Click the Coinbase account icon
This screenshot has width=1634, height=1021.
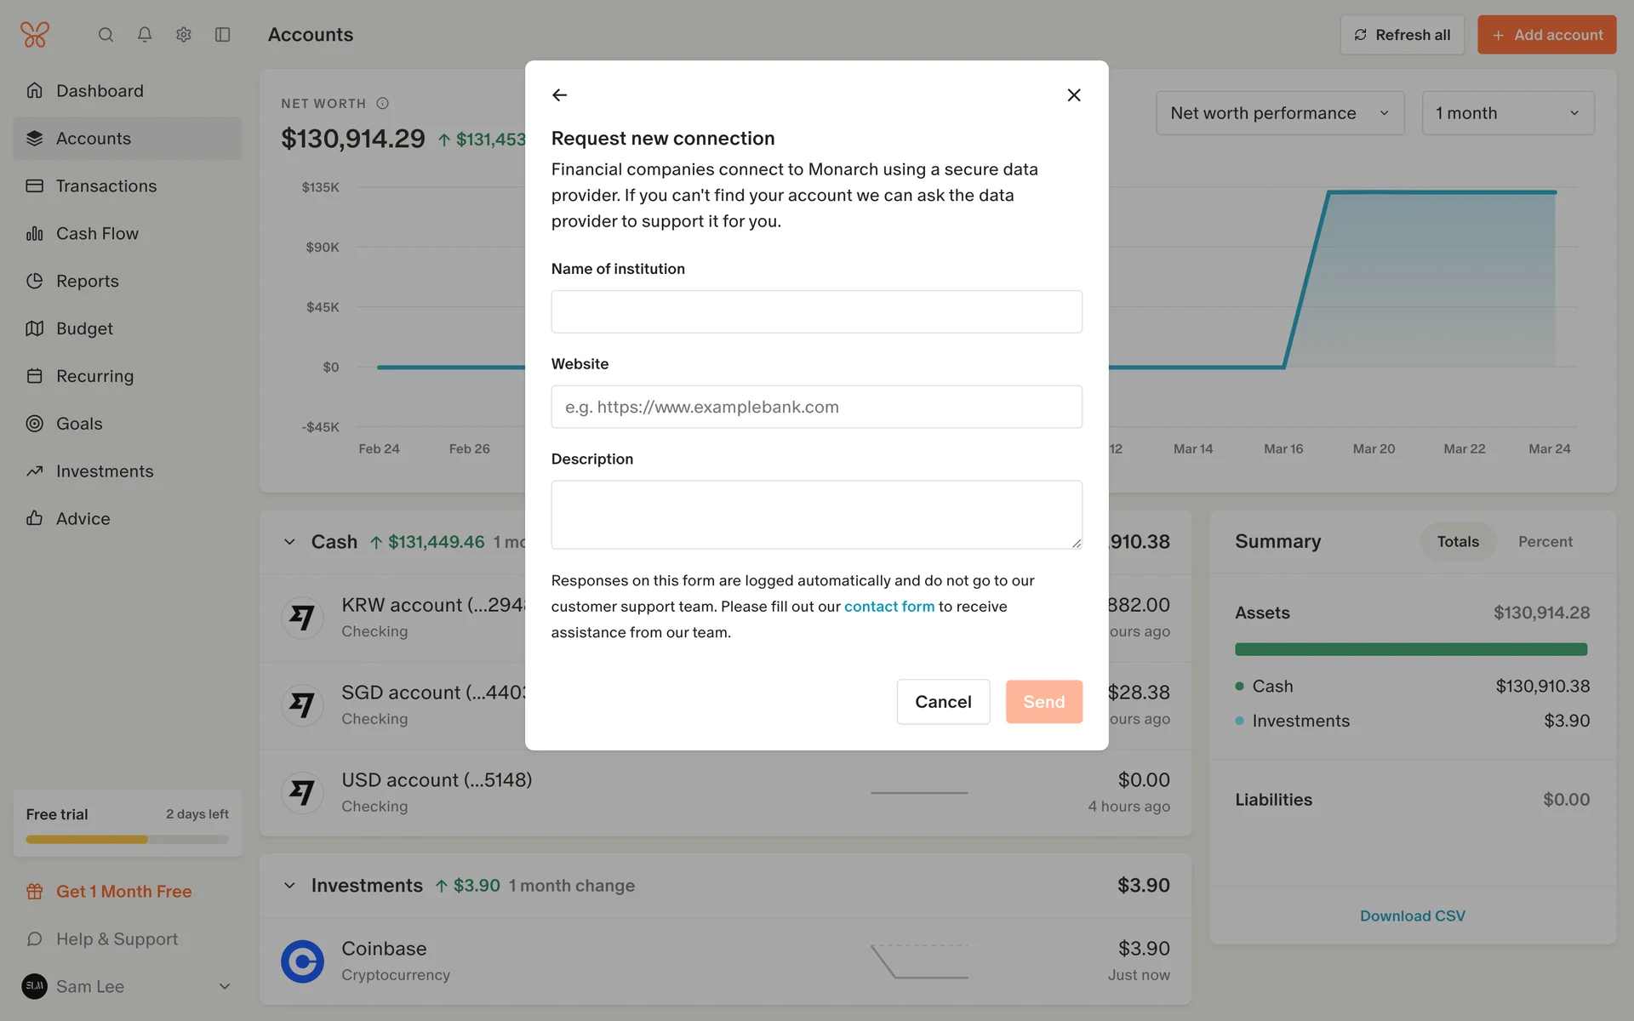[x=302, y=961]
